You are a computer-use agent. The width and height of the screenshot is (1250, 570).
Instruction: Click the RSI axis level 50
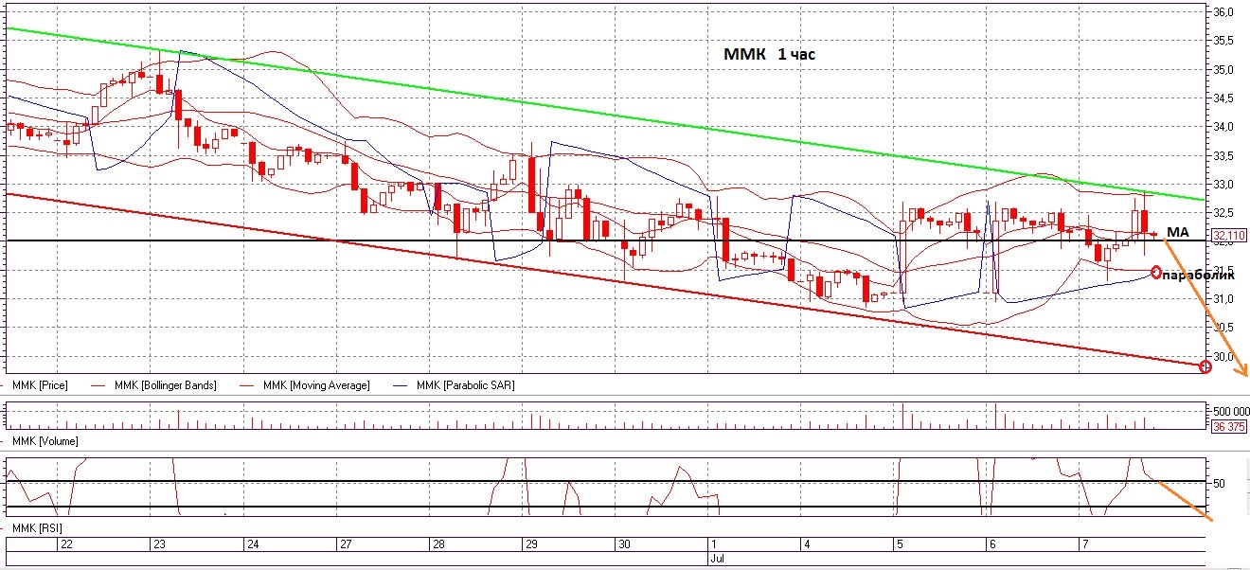(x=1220, y=483)
